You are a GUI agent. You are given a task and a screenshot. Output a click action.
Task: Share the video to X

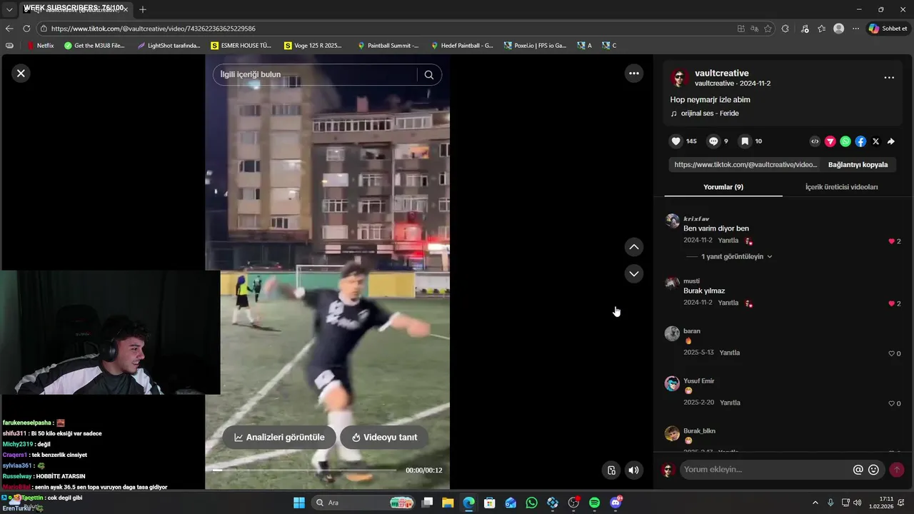[876, 141]
